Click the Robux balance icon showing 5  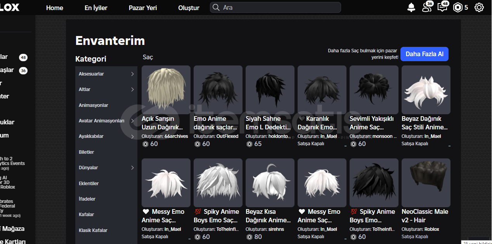(x=458, y=7)
